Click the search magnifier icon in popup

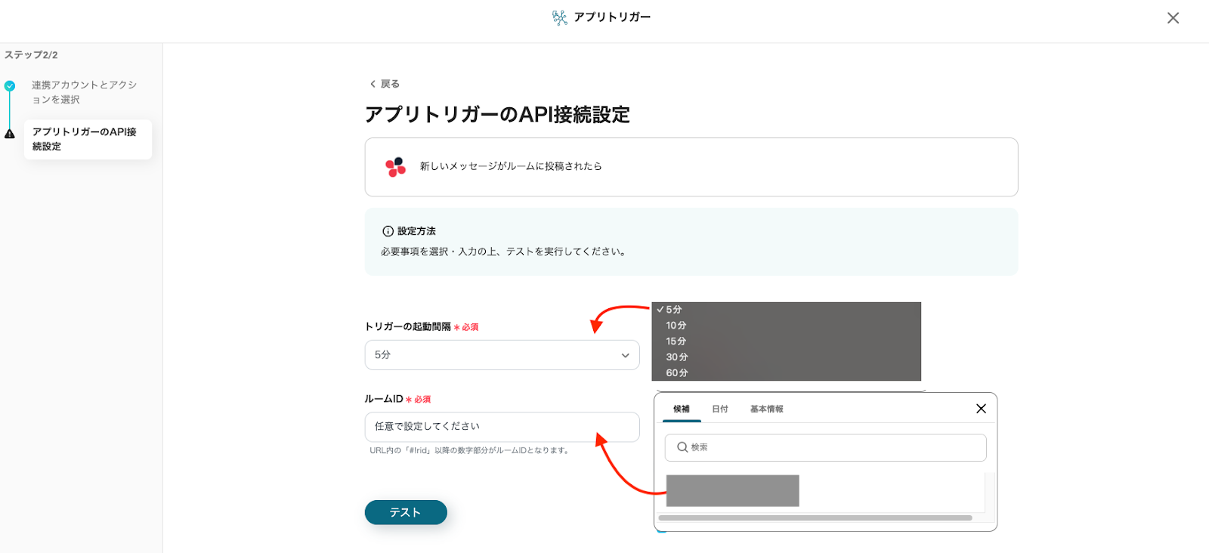[682, 447]
